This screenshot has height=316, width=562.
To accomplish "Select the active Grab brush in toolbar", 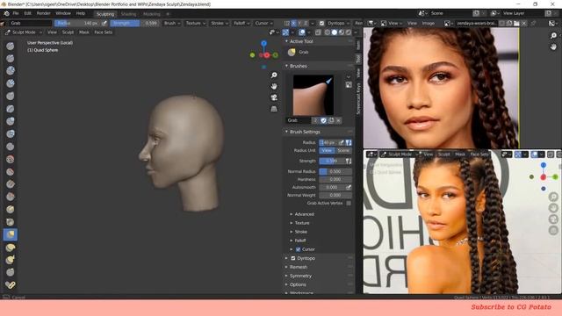I will click(x=10, y=234).
